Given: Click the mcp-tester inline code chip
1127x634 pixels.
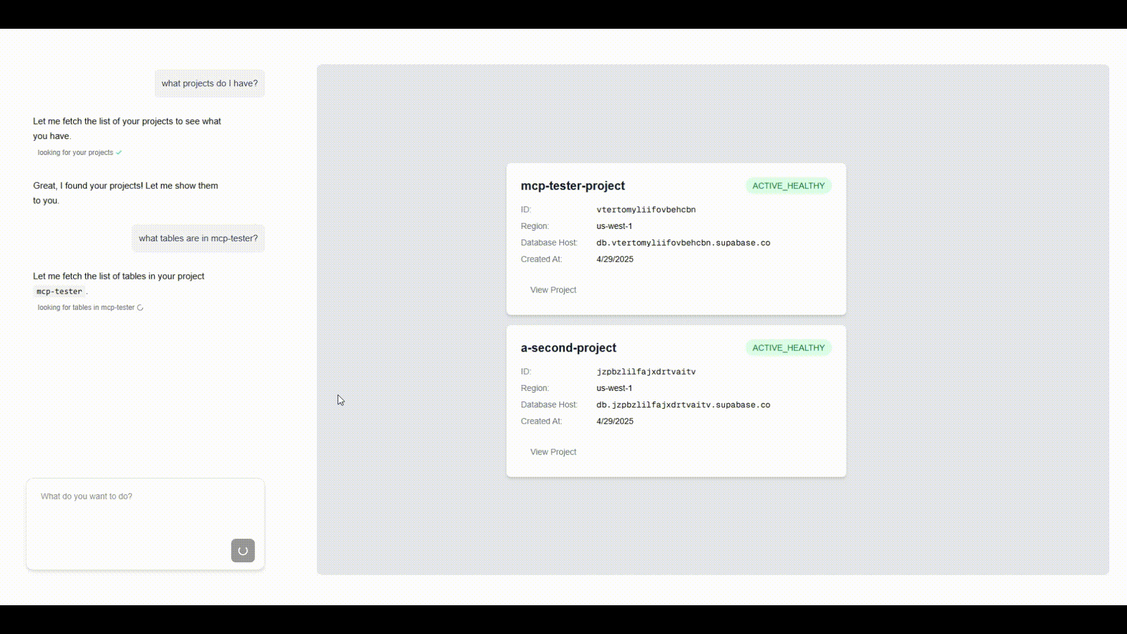Looking at the screenshot, I should click(59, 292).
